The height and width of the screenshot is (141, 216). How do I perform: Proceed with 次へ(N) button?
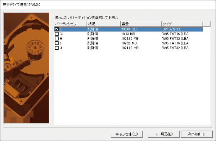pyautogui.click(x=197, y=134)
